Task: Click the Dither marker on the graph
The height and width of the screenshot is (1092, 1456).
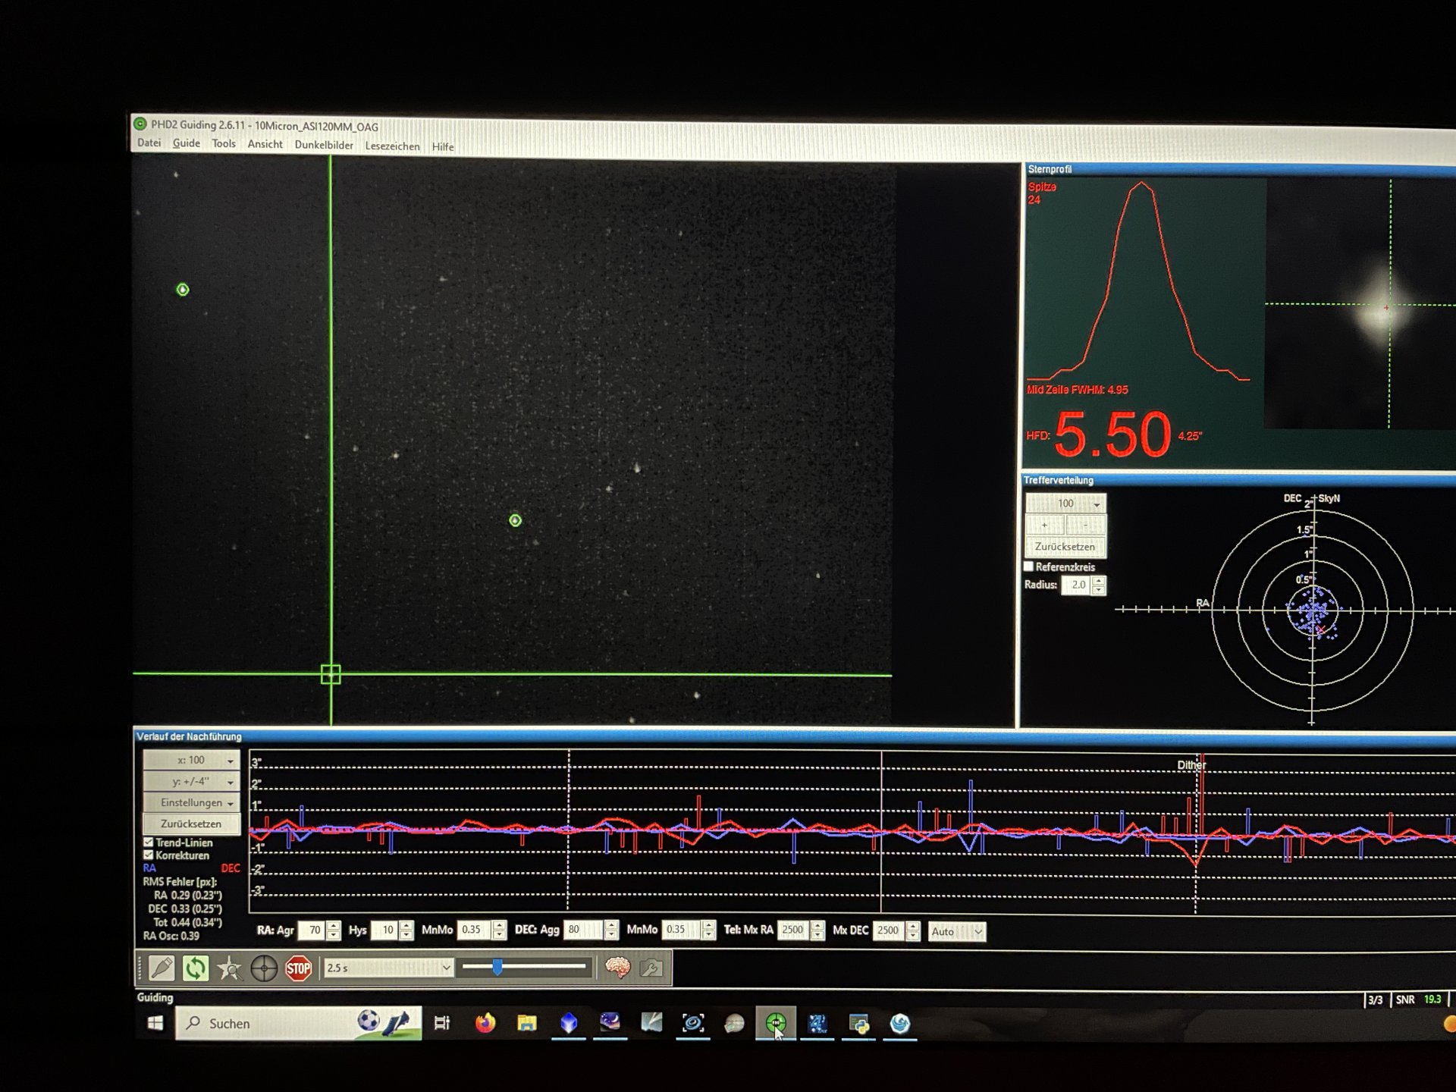Action: click(1191, 764)
